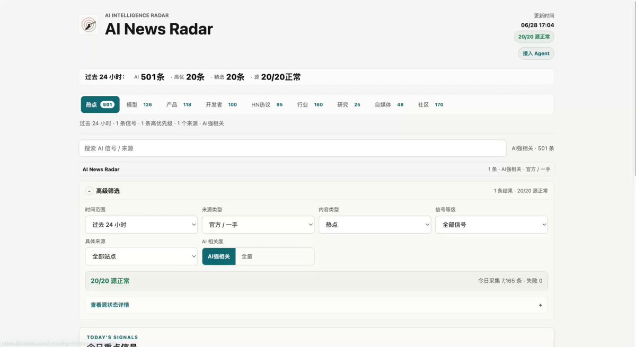Click the green 20/20 源正常 status bar text
Image resolution: width=636 pixels, height=347 pixels.
[110, 281]
